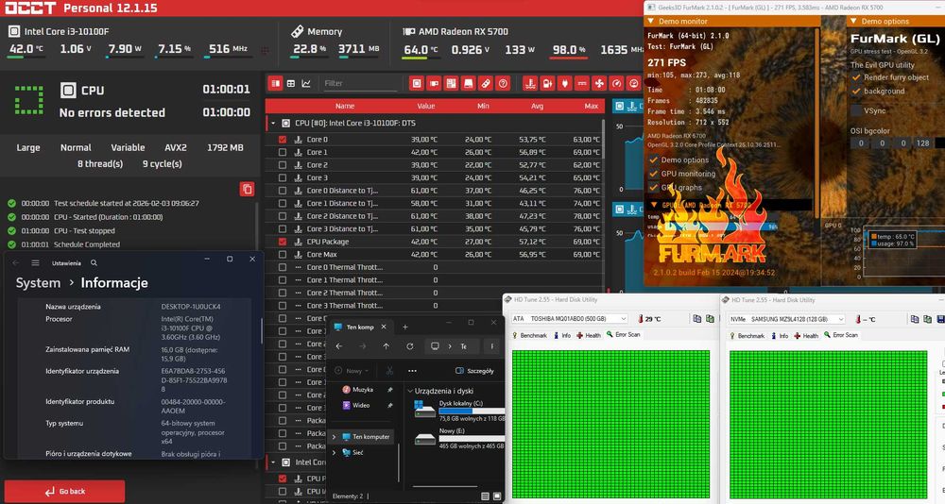The width and height of the screenshot is (945, 504).
Task: Click the Dysk lokalny (C:) usage bar
Action: pyautogui.click(x=472, y=412)
